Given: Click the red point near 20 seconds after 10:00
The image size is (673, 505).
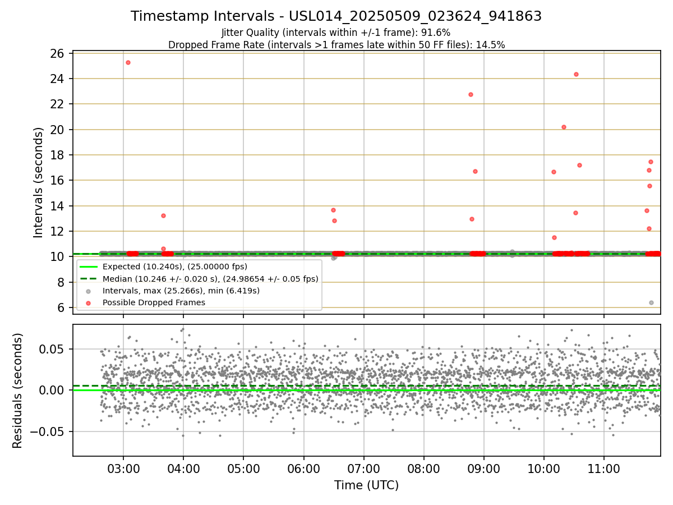Looking at the screenshot, I should point(564,127).
